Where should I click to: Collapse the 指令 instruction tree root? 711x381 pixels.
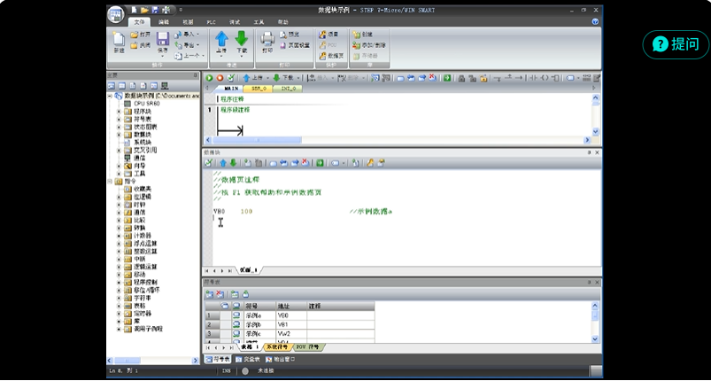pos(111,181)
